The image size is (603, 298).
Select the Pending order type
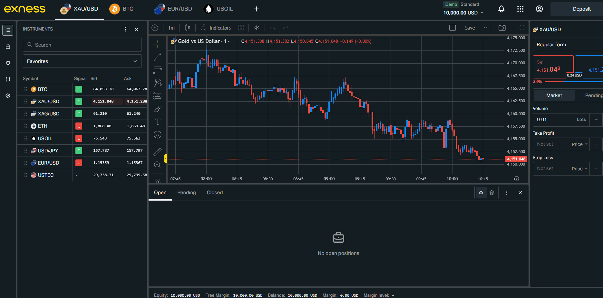coord(594,95)
